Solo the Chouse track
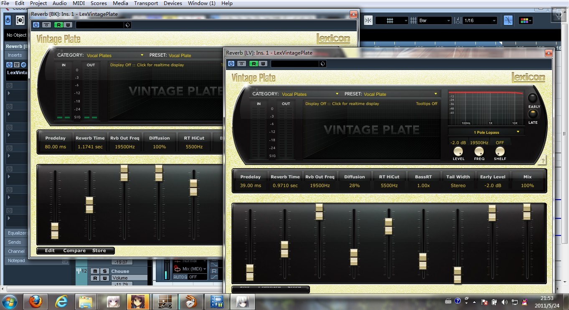 point(104,271)
